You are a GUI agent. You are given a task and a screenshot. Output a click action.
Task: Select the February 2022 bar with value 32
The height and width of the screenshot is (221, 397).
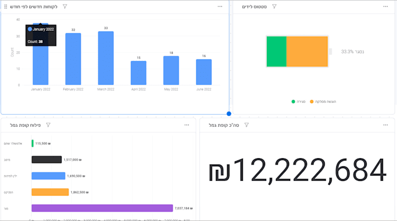[x=73, y=59]
